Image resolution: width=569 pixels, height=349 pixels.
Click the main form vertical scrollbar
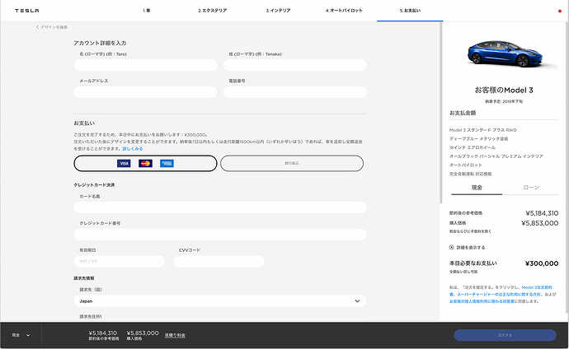tap(441, 112)
